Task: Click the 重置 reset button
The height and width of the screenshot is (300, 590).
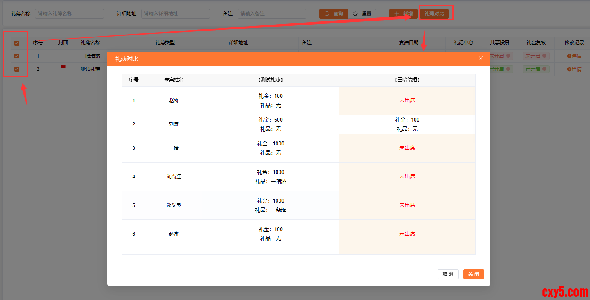Action: pos(362,14)
